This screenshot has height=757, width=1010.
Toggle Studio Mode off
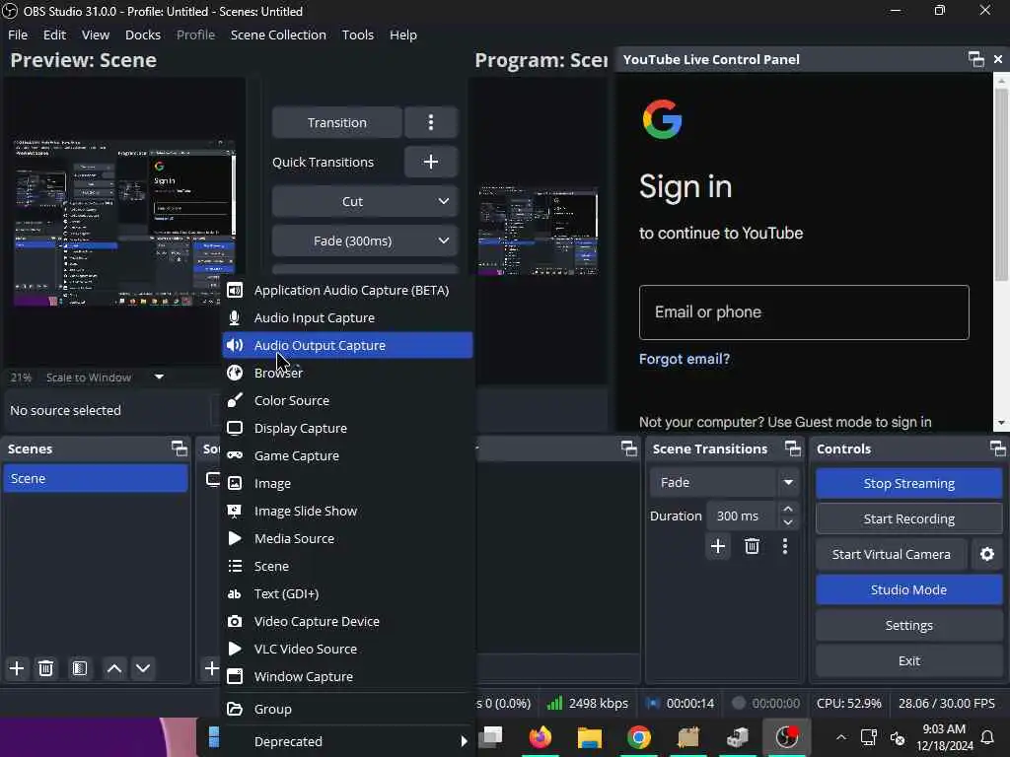click(x=908, y=589)
